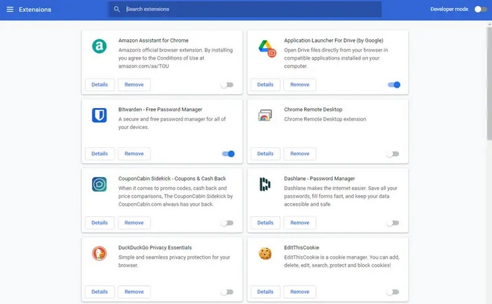
Task: Enable CouponCabin Sidekick extension
Action: pyautogui.click(x=227, y=223)
